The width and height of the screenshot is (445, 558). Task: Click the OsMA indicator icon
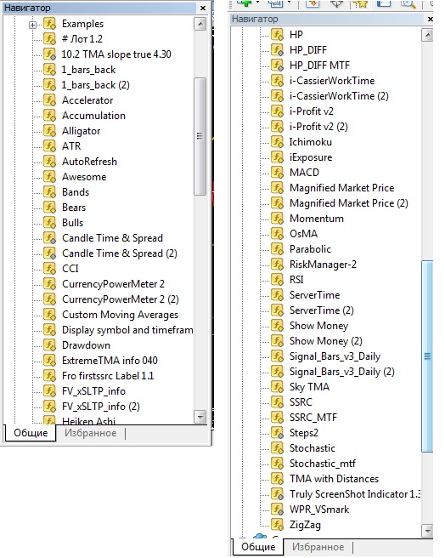(x=277, y=233)
